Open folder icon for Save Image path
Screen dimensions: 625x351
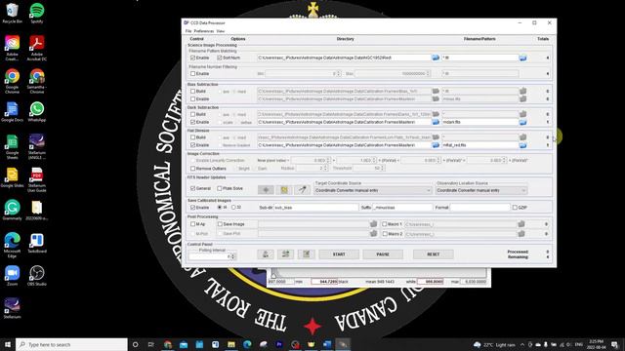(373, 224)
